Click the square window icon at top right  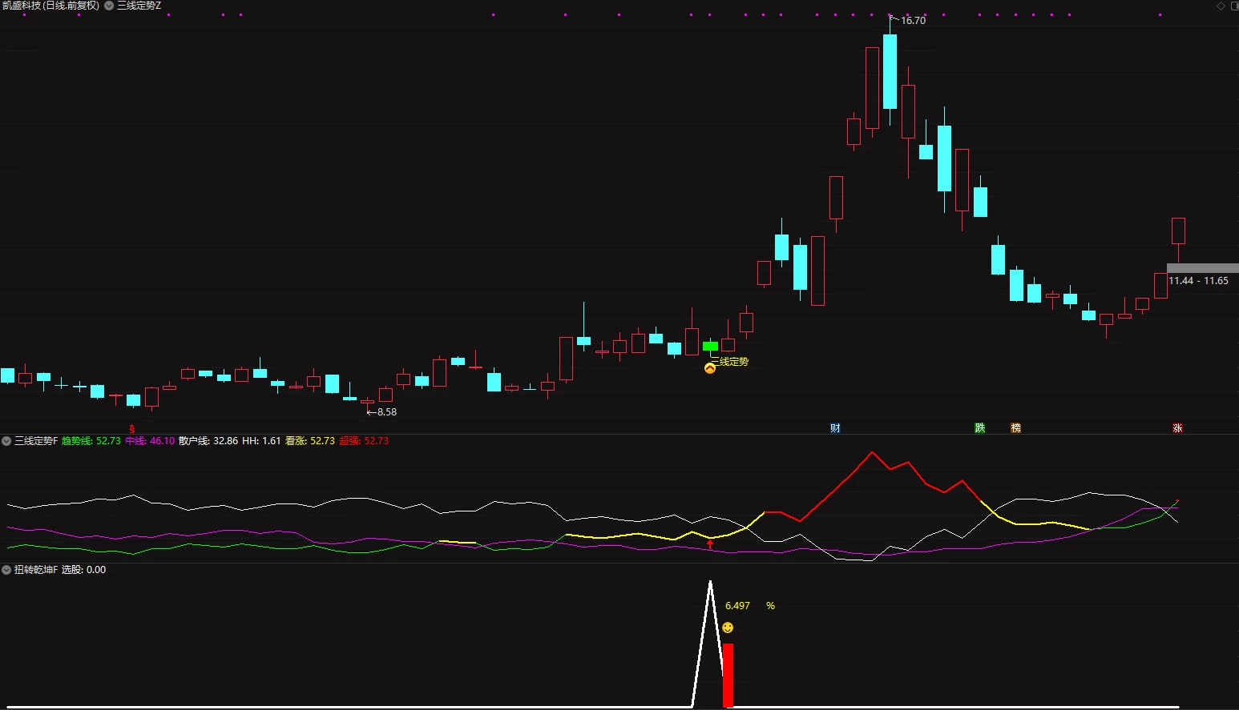coord(1234,6)
